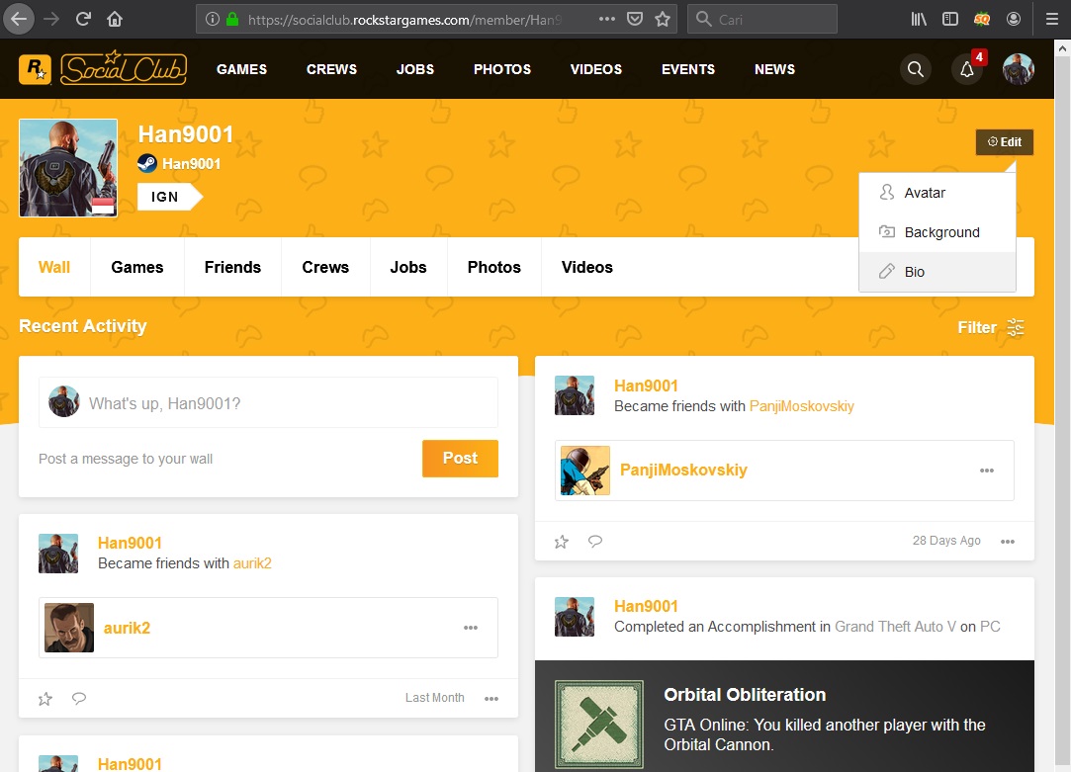Switch to the Jobs profile tab
Screen dimensions: 1071x772
click(x=408, y=267)
